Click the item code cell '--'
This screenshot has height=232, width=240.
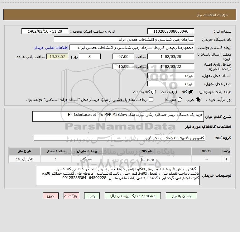[206, 159]
